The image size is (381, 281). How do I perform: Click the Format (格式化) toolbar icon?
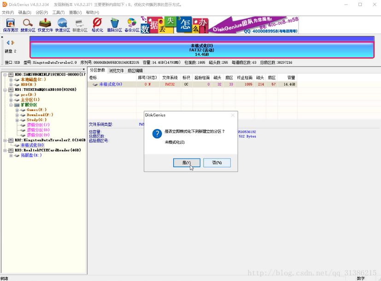(x=97, y=25)
